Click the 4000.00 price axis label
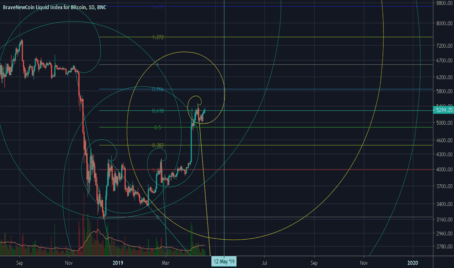 click(444, 170)
